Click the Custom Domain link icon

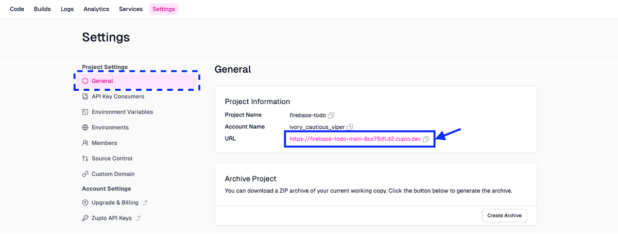pyautogui.click(x=85, y=174)
